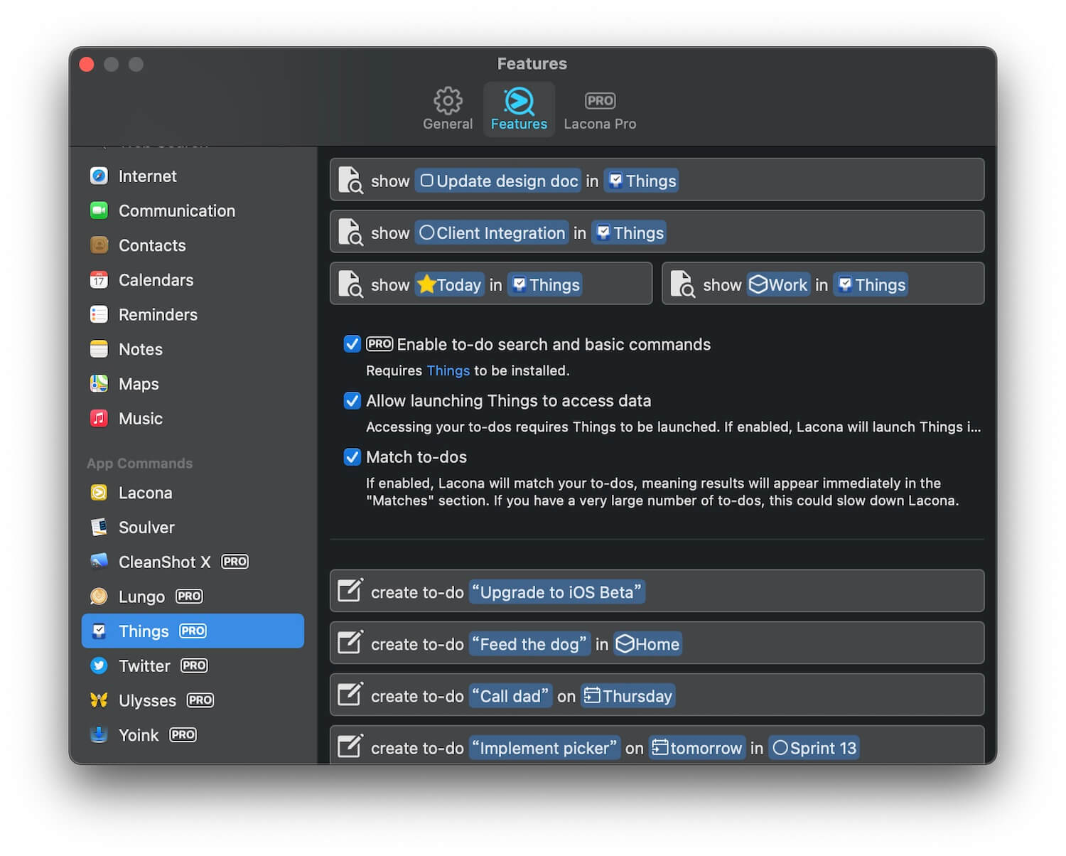Open the Contacts feature row
Viewport: 1066px width, 856px height.
click(193, 245)
